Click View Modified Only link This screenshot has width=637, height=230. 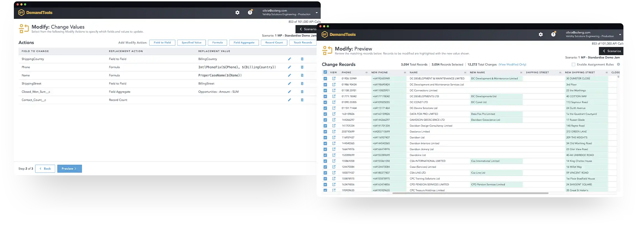click(x=512, y=64)
